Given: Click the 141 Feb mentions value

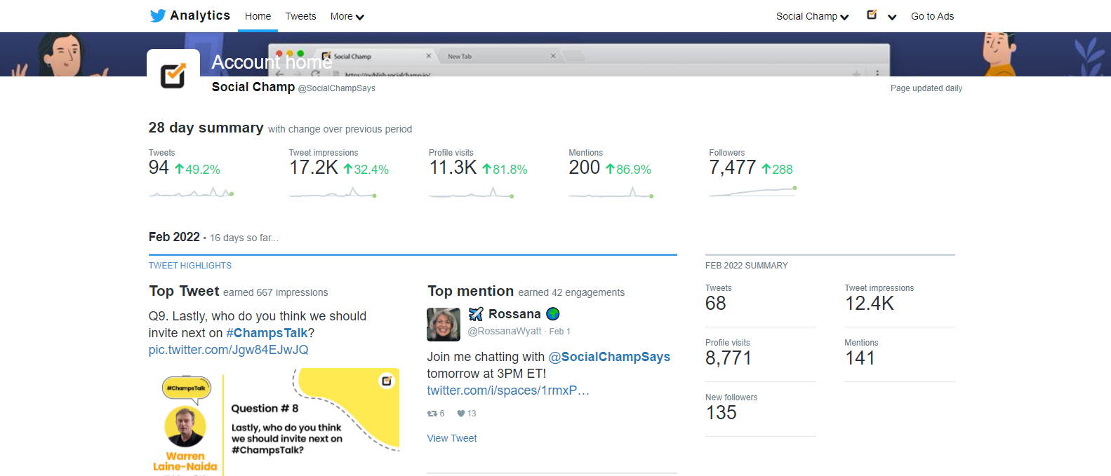Looking at the screenshot, I should pos(860,358).
